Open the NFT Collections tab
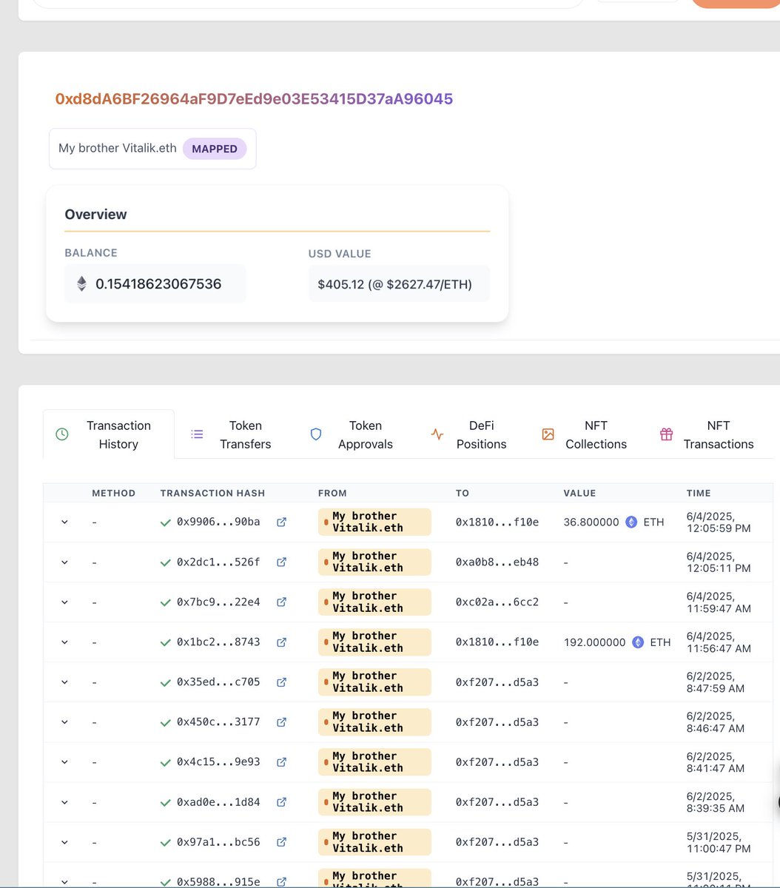The image size is (780, 888). point(585,434)
